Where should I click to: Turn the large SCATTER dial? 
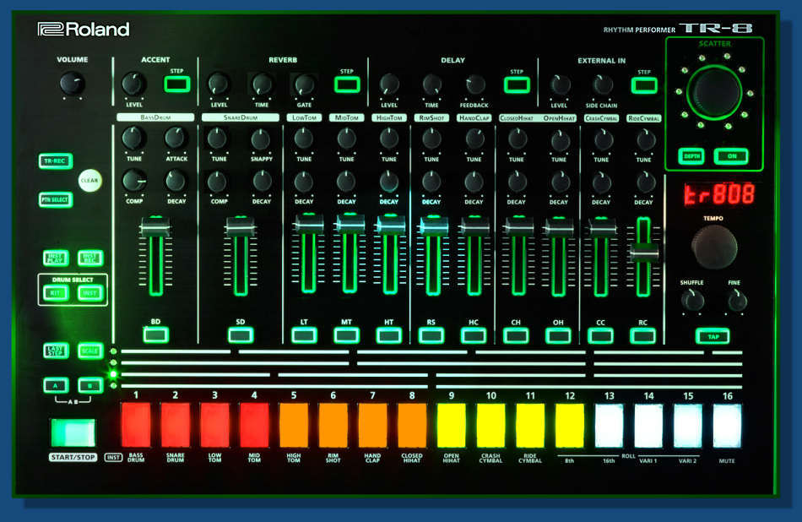click(714, 93)
